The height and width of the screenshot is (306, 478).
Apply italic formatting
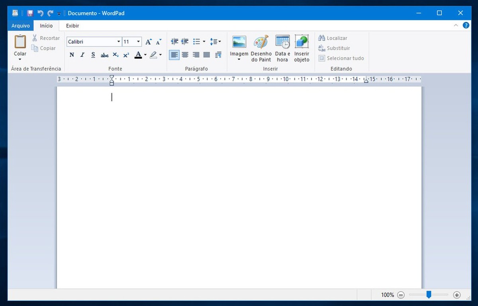click(82, 55)
